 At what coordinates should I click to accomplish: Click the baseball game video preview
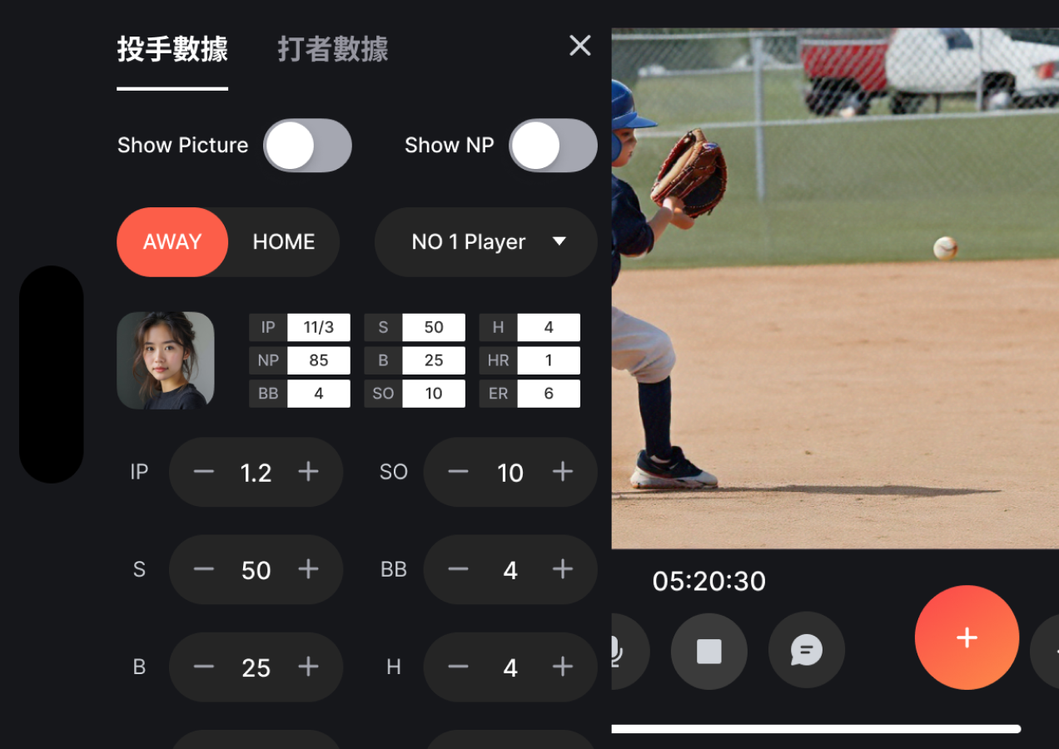click(x=835, y=288)
